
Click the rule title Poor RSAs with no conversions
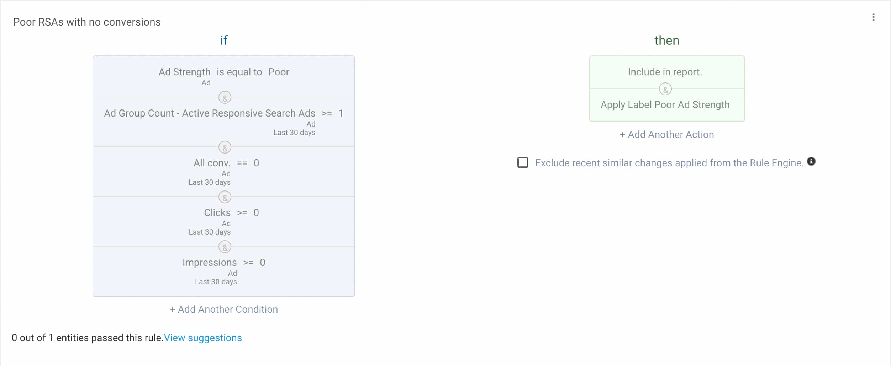(x=87, y=22)
